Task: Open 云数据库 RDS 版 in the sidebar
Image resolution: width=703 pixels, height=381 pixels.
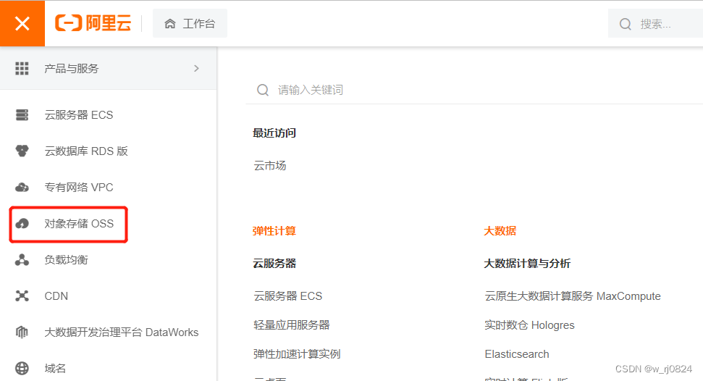Action: coord(86,151)
